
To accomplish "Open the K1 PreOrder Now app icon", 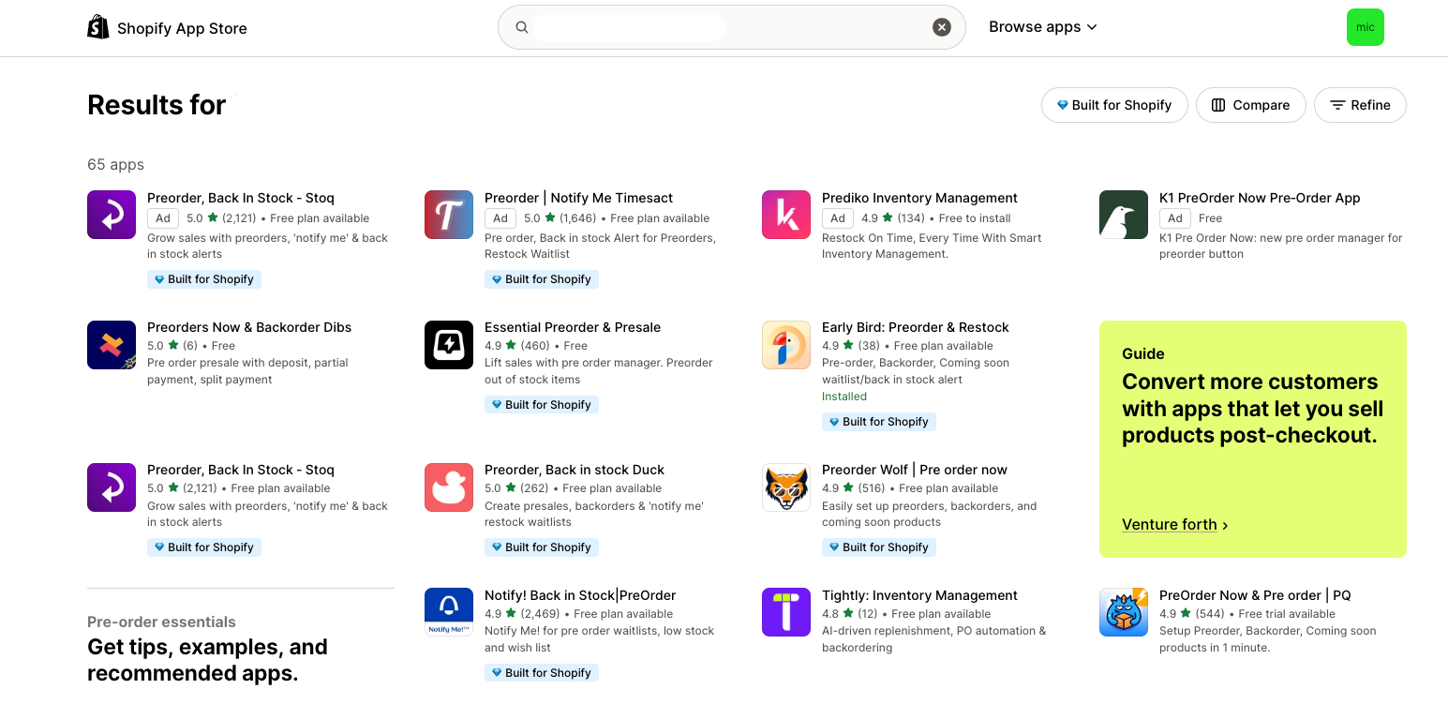I will 1124,215.
